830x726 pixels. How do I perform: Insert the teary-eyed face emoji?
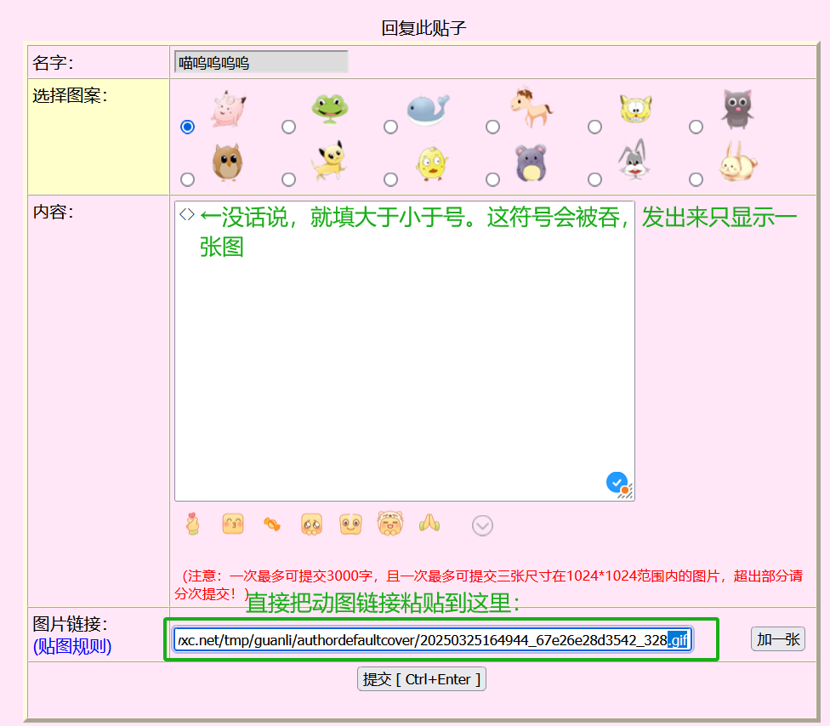311,525
